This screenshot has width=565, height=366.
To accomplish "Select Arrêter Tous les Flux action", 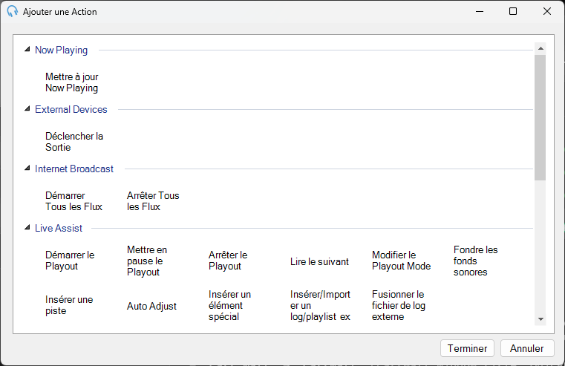I will tap(153, 201).
